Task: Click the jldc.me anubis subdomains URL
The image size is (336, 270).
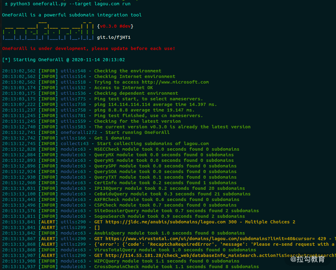Action: pos(165,222)
